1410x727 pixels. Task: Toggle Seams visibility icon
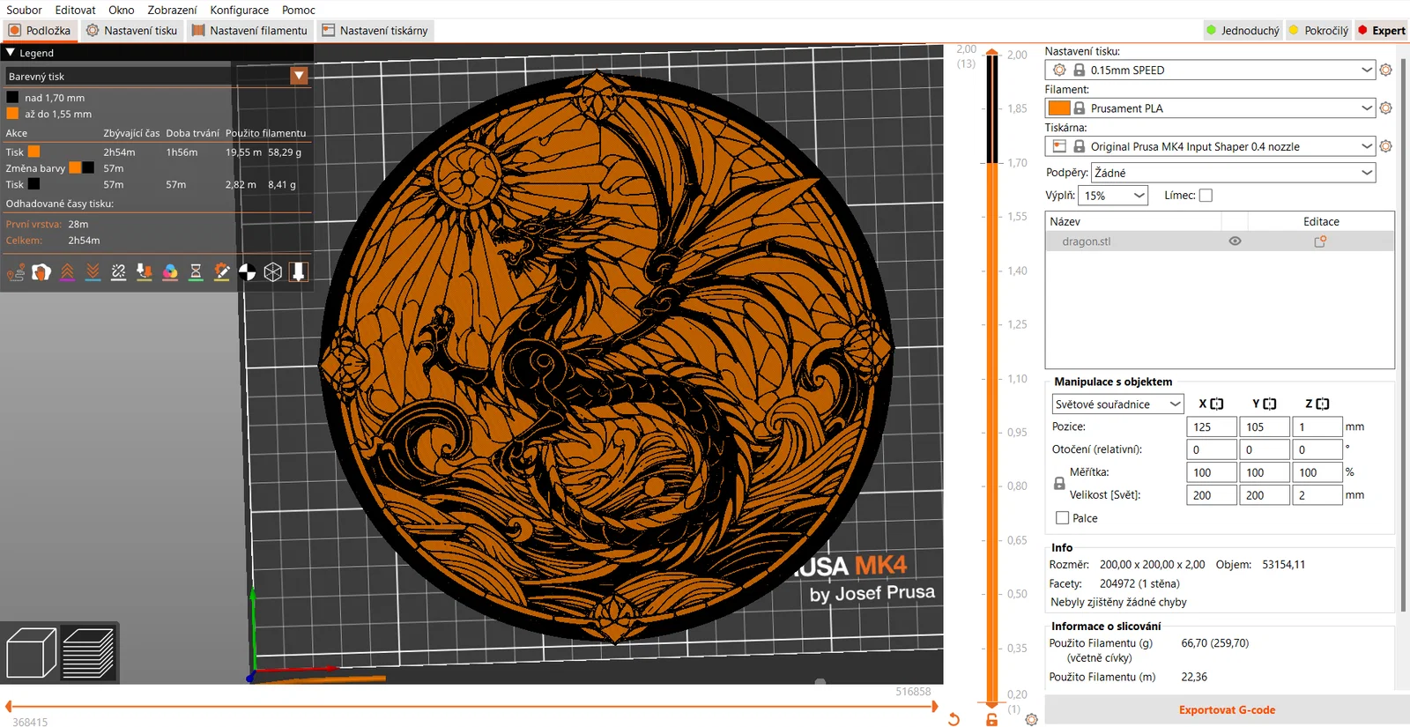[x=119, y=272]
